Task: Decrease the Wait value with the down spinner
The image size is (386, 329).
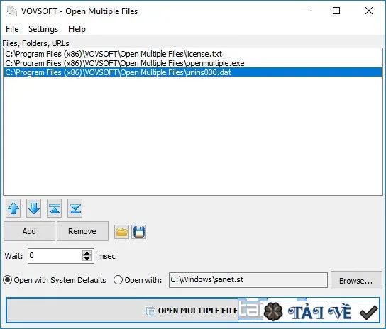Action: click(x=87, y=259)
